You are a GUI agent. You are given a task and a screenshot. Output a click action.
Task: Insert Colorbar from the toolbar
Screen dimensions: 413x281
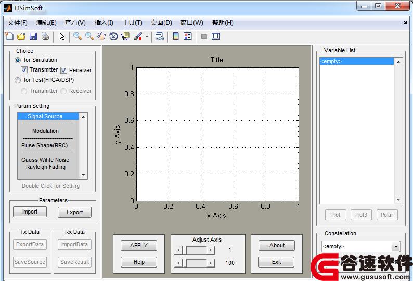click(x=176, y=36)
